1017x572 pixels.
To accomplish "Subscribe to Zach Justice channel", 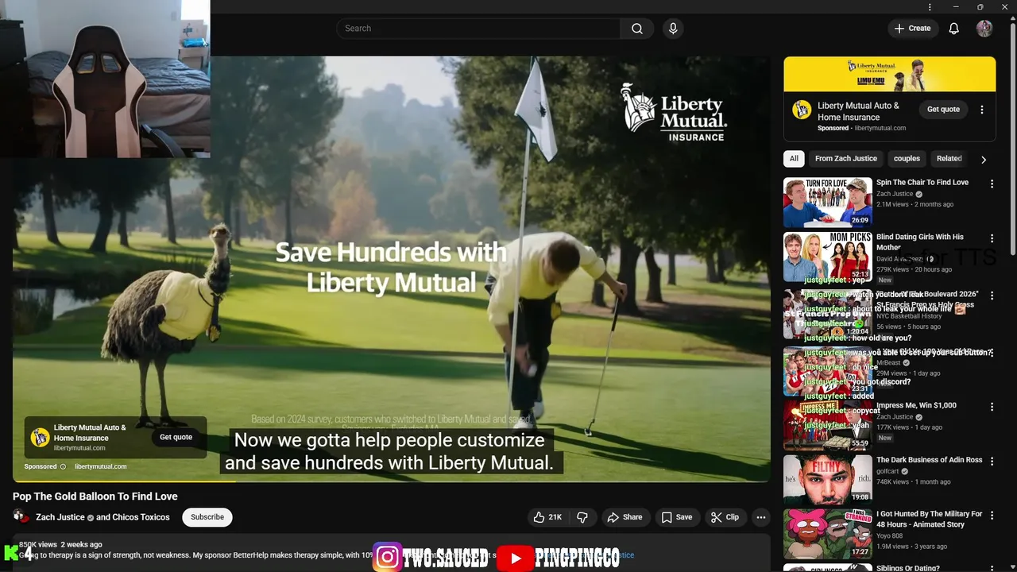I will point(207,517).
